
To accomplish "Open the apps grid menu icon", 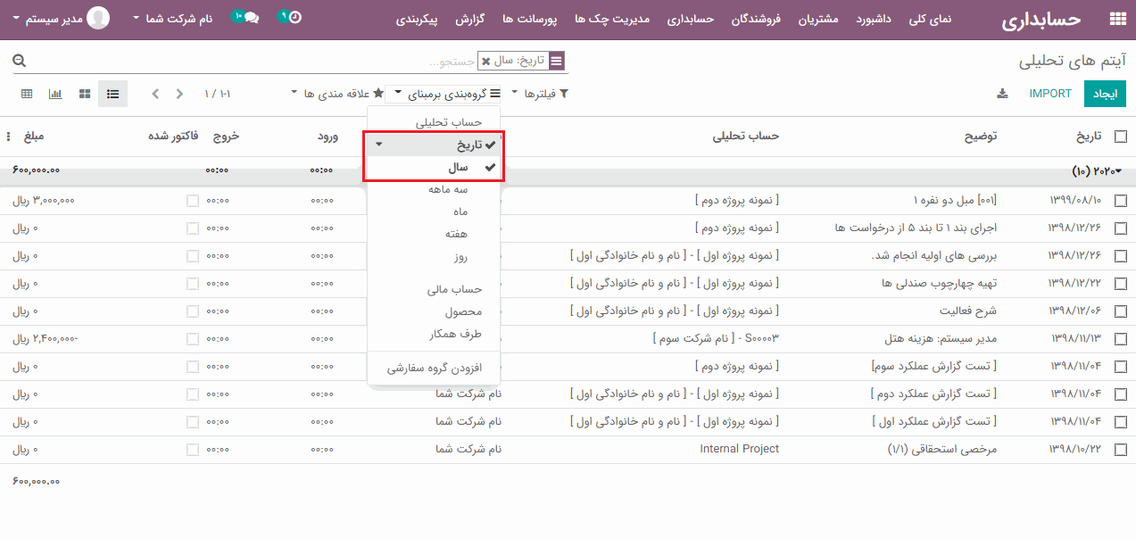I will pyautogui.click(x=1116, y=19).
